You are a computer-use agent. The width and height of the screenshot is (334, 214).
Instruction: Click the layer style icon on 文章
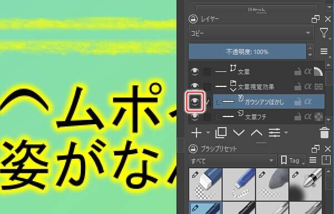coord(318,71)
